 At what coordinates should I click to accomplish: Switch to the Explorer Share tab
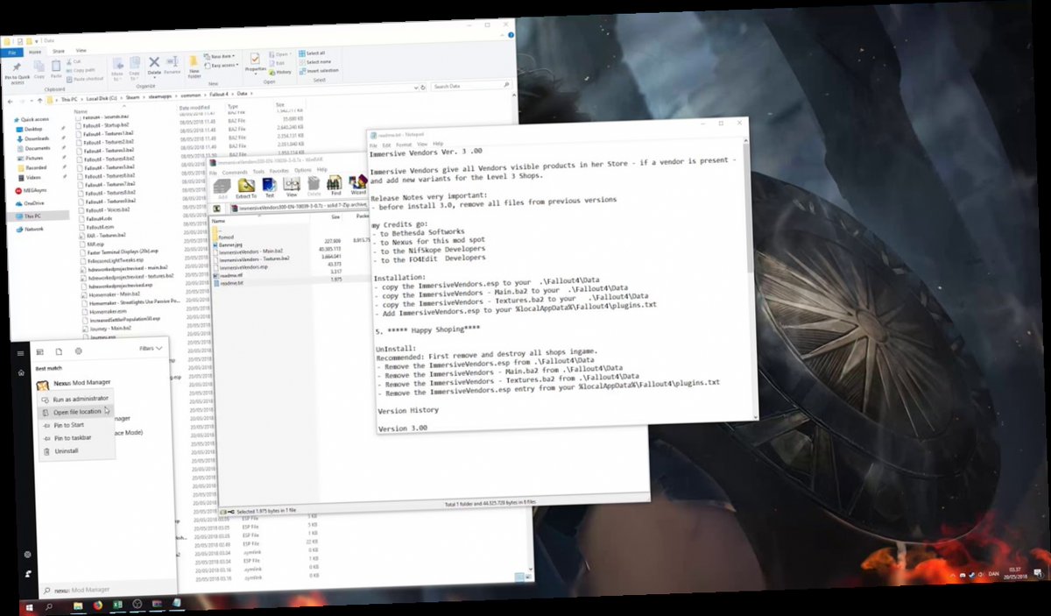(x=59, y=51)
